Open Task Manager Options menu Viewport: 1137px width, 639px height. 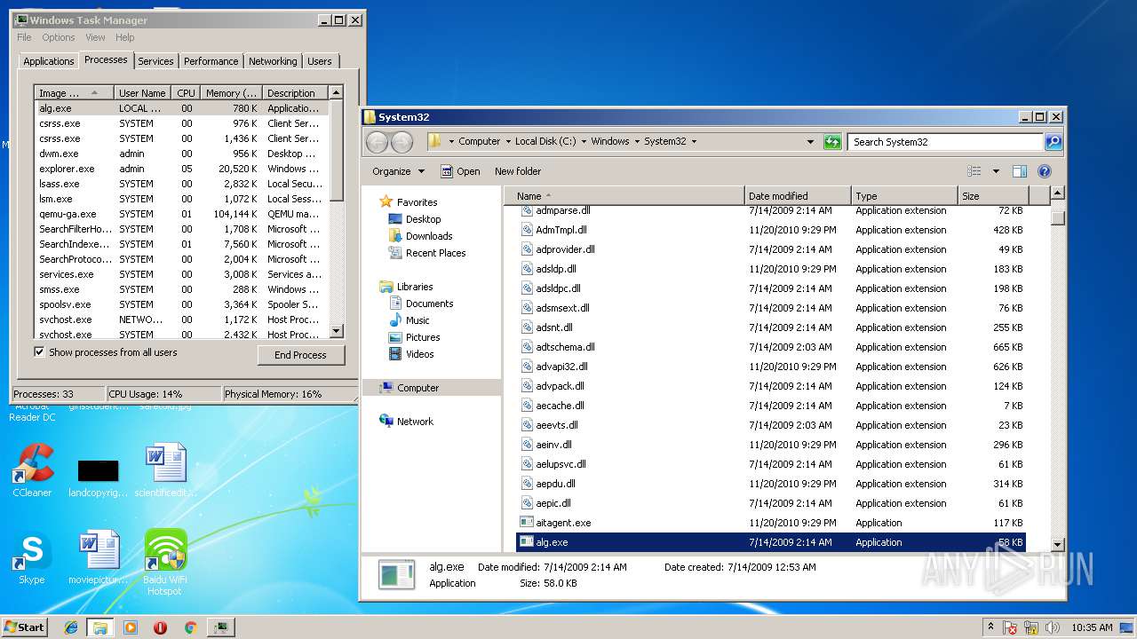point(59,37)
